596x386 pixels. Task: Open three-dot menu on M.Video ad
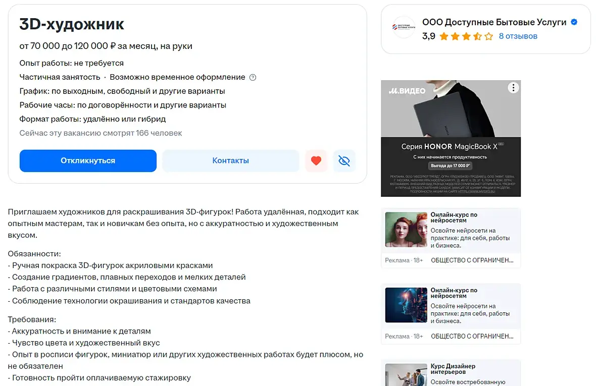pyautogui.click(x=513, y=88)
